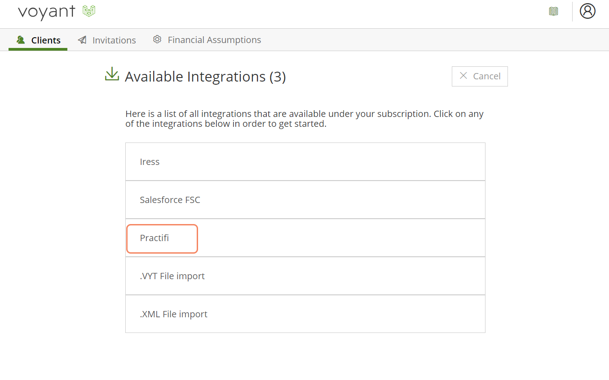Click the voyant green cube logo icon
Screen dimensions: 609x380
(89, 11)
